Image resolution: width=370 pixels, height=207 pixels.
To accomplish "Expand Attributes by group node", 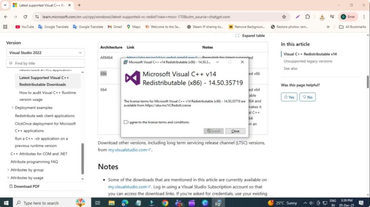I will coord(8,170).
